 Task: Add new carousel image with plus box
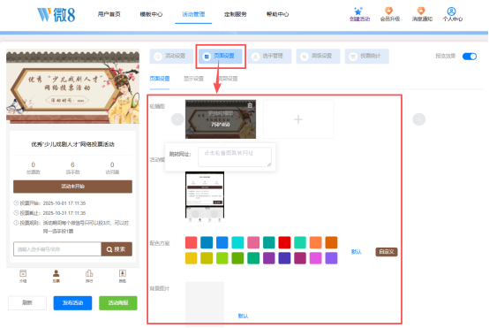click(298, 119)
